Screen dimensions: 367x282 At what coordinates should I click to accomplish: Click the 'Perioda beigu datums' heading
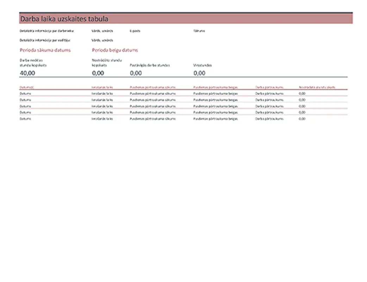click(115, 50)
